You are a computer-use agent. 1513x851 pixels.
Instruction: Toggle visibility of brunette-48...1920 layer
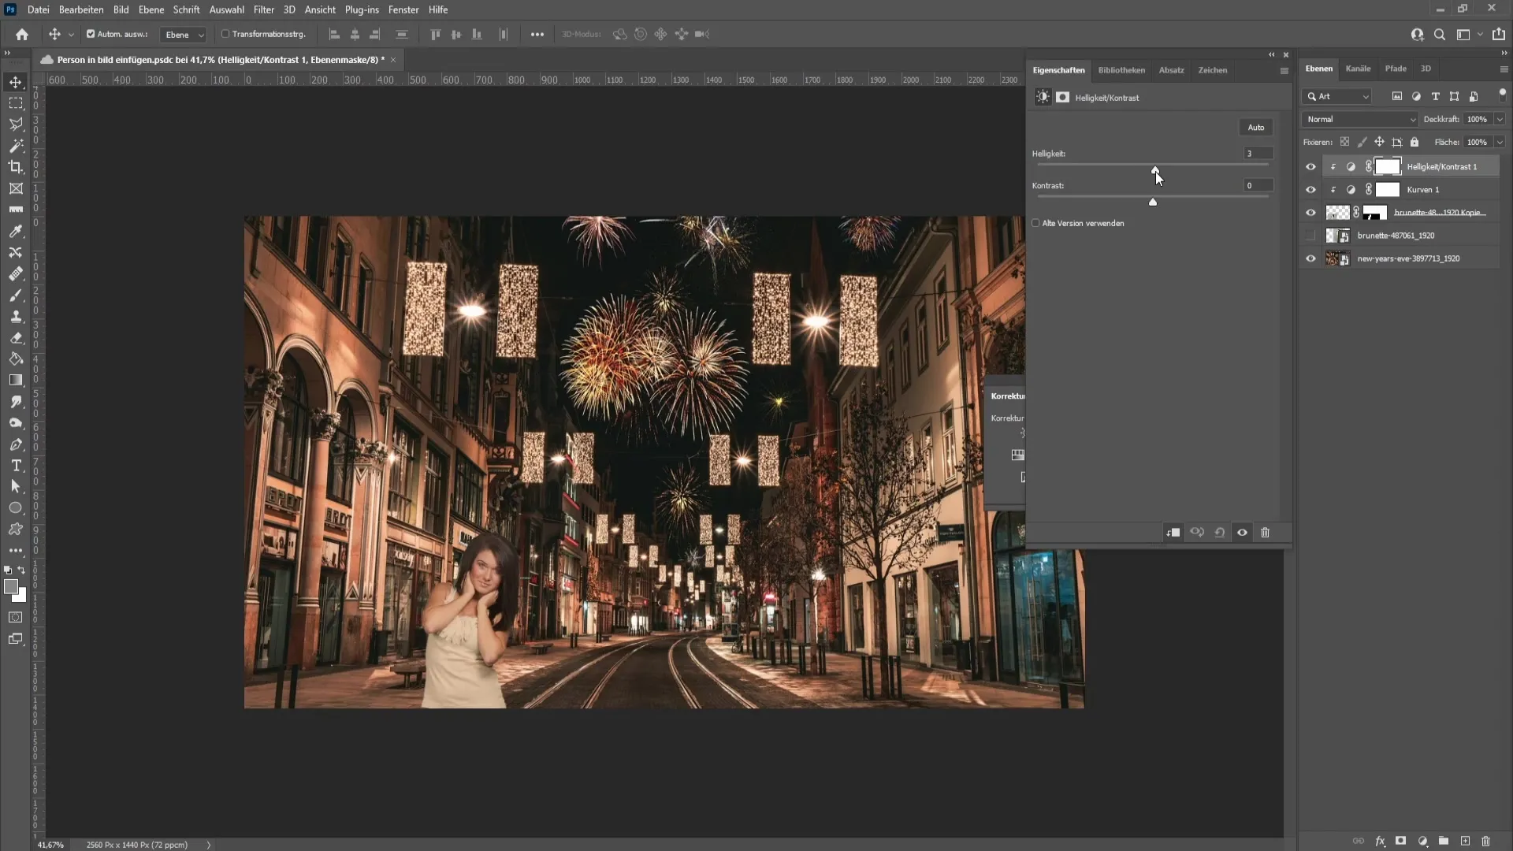(1310, 235)
